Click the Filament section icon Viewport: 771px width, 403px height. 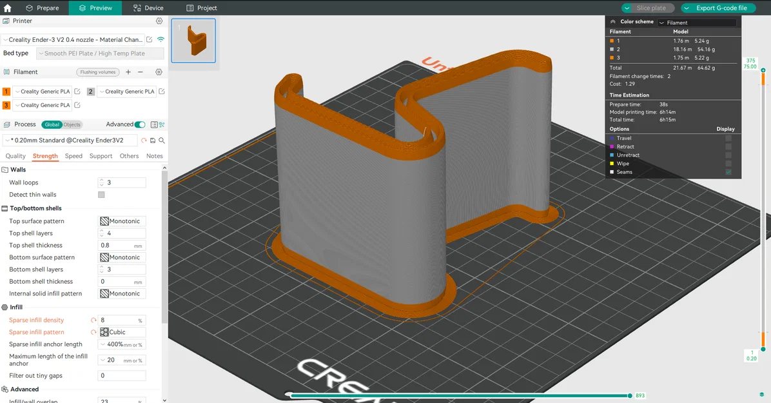point(6,72)
